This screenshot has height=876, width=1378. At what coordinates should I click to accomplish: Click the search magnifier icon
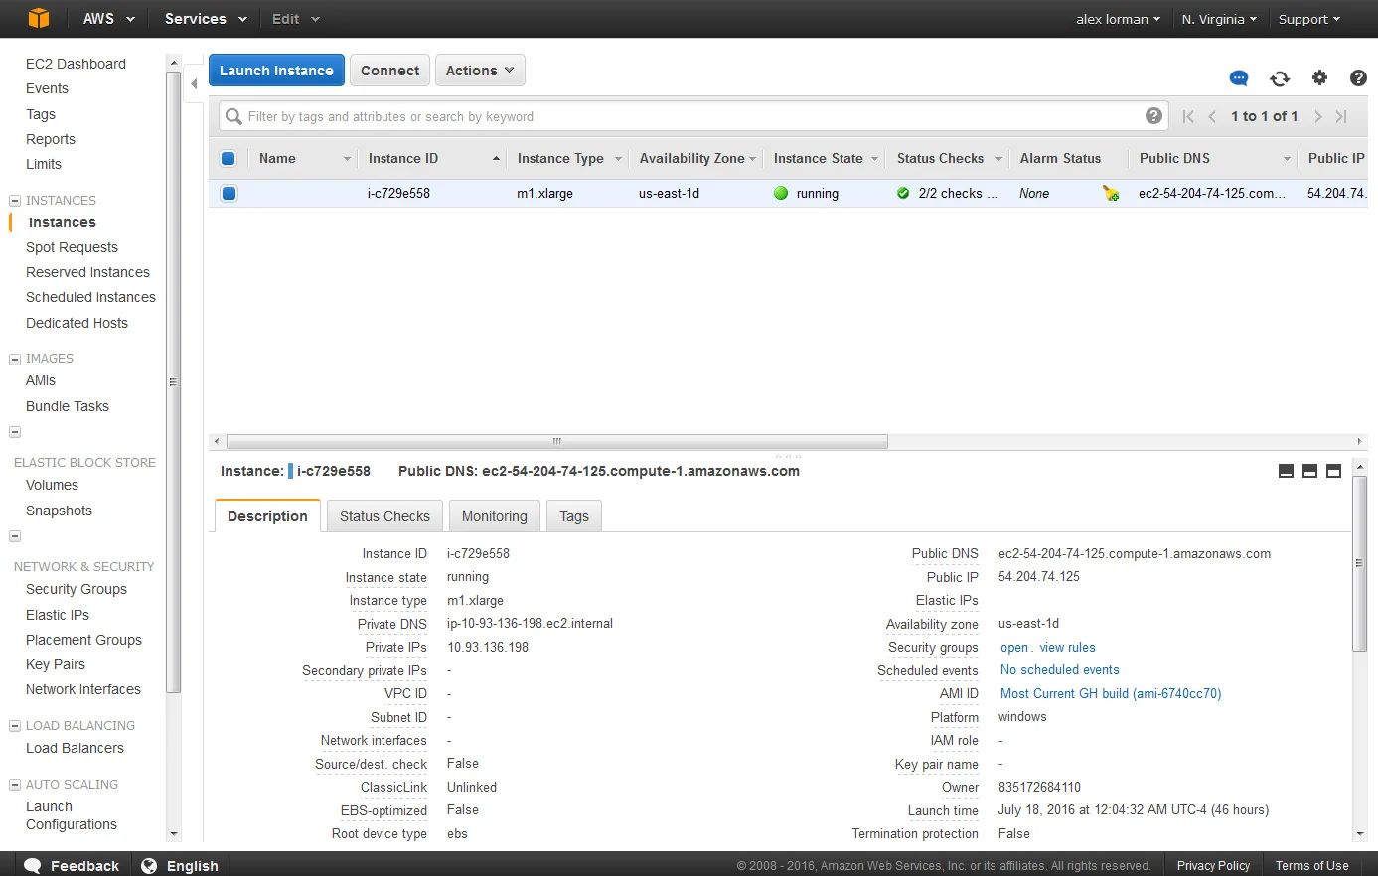click(x=233, y=116)
